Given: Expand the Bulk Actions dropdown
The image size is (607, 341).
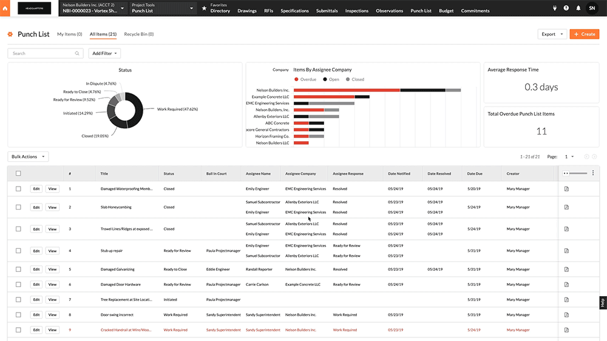Looking at the screenshot, I should pos(28,157).
